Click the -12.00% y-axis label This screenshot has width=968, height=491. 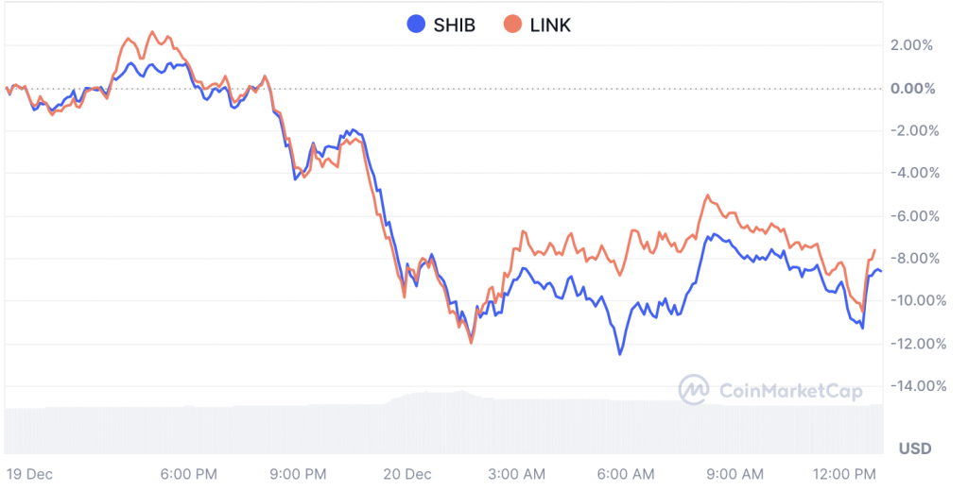tap(918, 344)
